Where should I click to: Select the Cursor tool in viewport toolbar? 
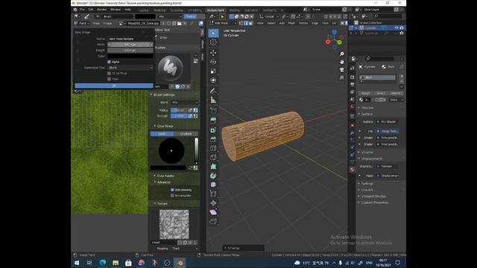coord(213,42)
